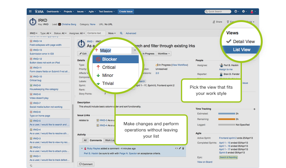
Task: Select issue IRKD-7 Social media button not working
Action: (x=49, y=105)
